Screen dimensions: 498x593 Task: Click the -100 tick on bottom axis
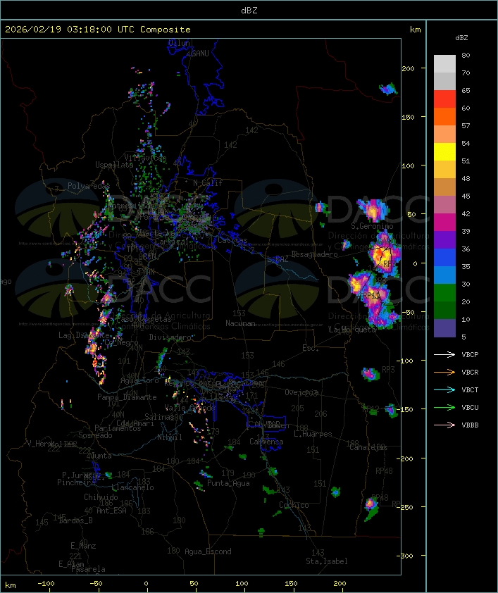[46, 584]
